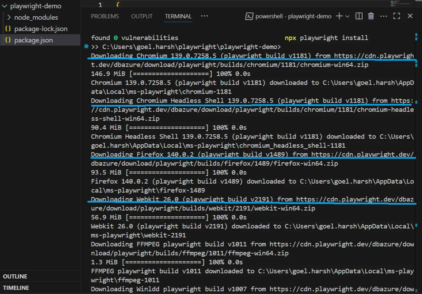Open additional panel tabs via the ellipsis
This screenshot has width=422, height=294.
[204, 16]
